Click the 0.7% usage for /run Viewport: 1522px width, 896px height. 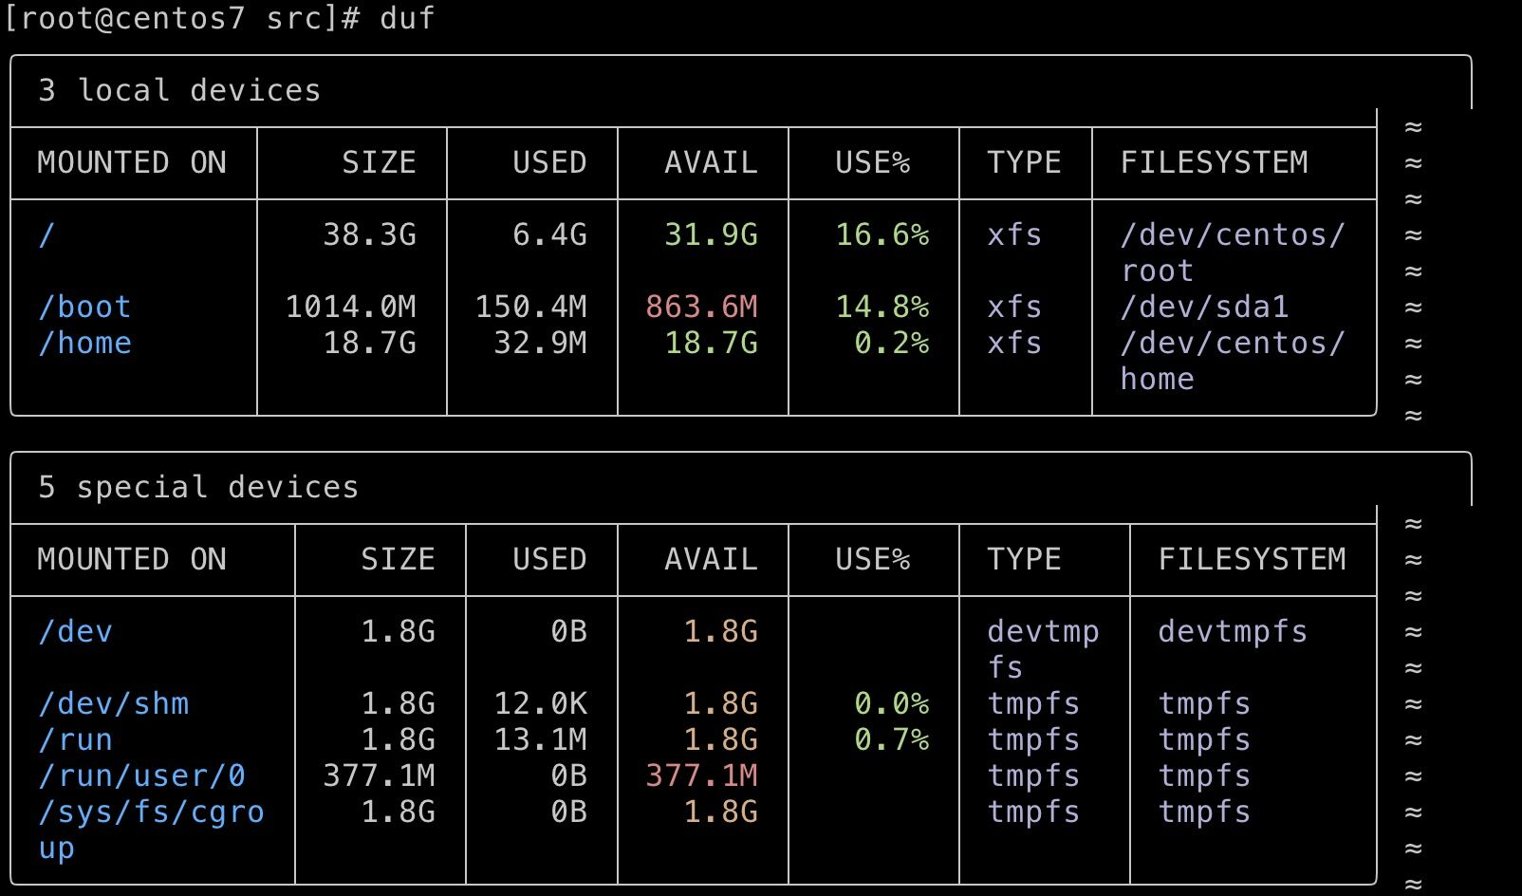pos(891,740)
